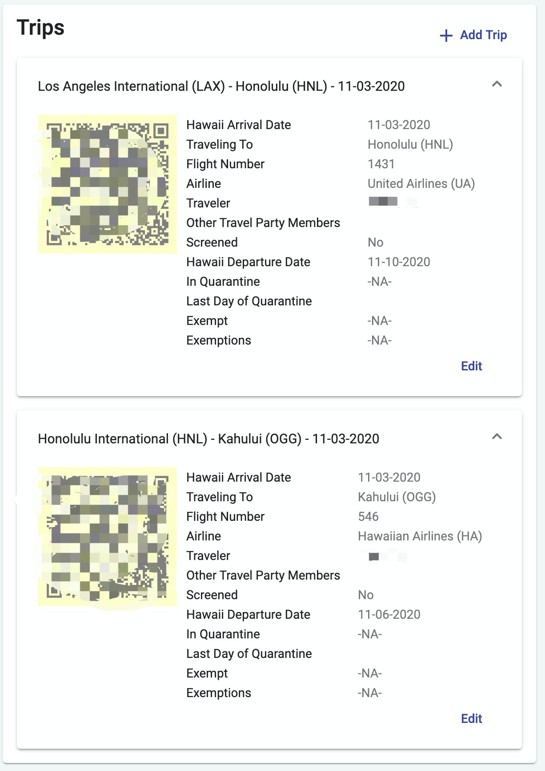Click the plus icon beside Add Trip
This screenshot has width=545, height=771.
click(446, 36)
